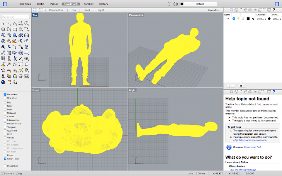Click the color wheel properties icon
Image resolution: width=282 pixels, height=176 pixels.
pyautogui.click(x=15, y=76)
